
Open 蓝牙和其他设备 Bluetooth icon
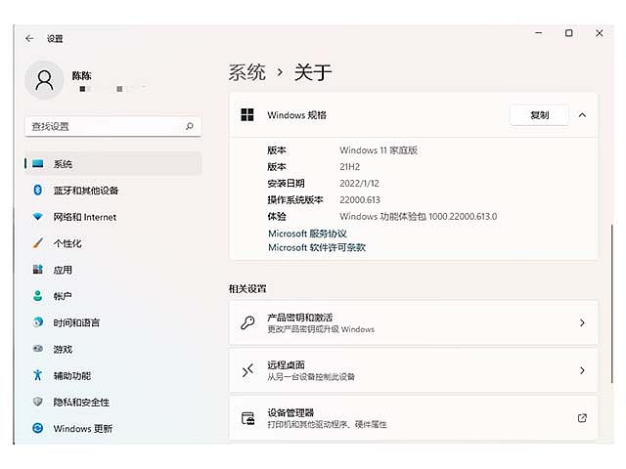coord(38,191)
